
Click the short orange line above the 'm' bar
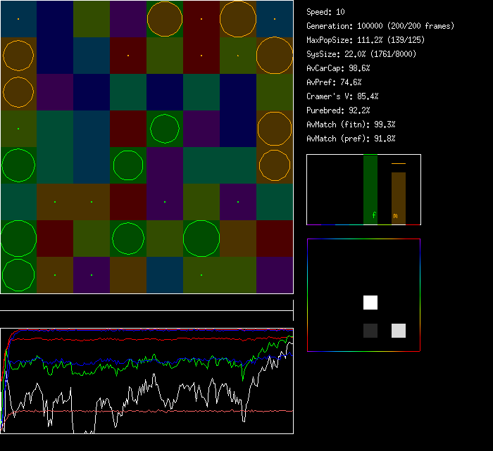tap(399, 163)
